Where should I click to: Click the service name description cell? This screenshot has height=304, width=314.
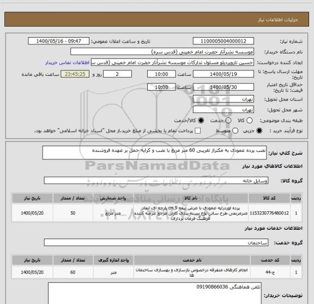192,272
